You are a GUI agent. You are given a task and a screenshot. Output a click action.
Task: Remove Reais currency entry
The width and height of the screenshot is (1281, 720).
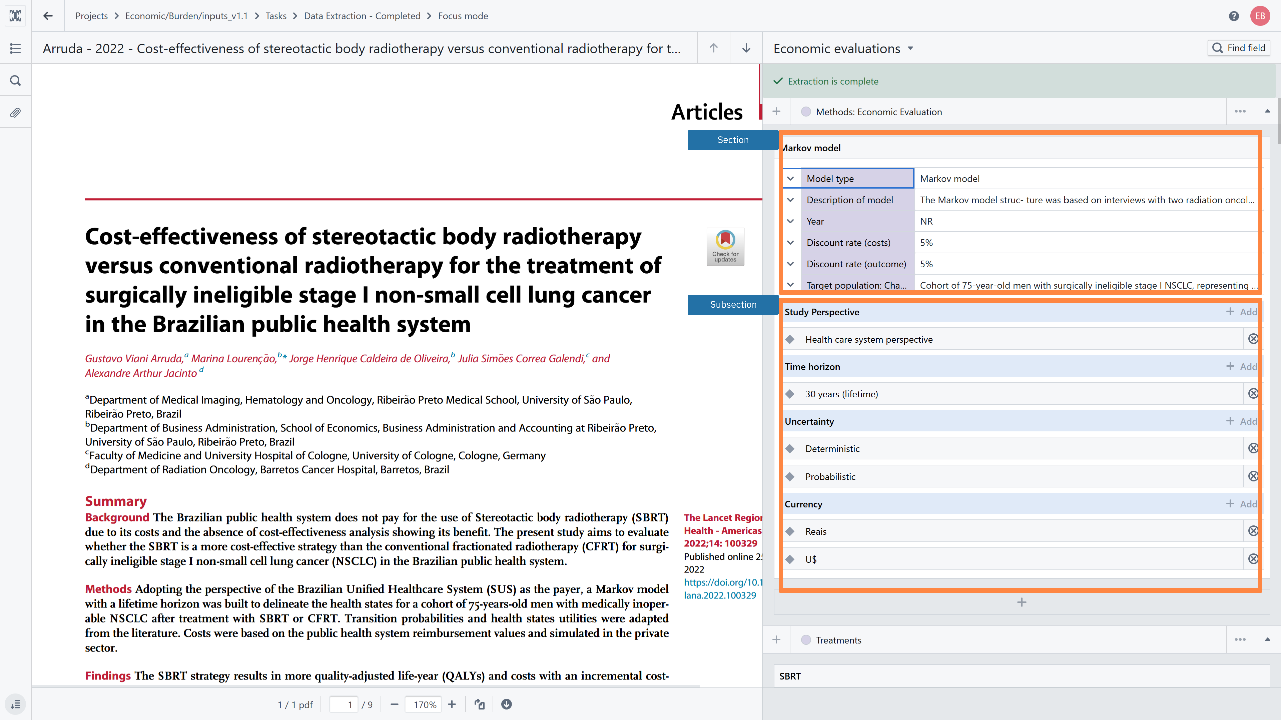pos(1253,531)
